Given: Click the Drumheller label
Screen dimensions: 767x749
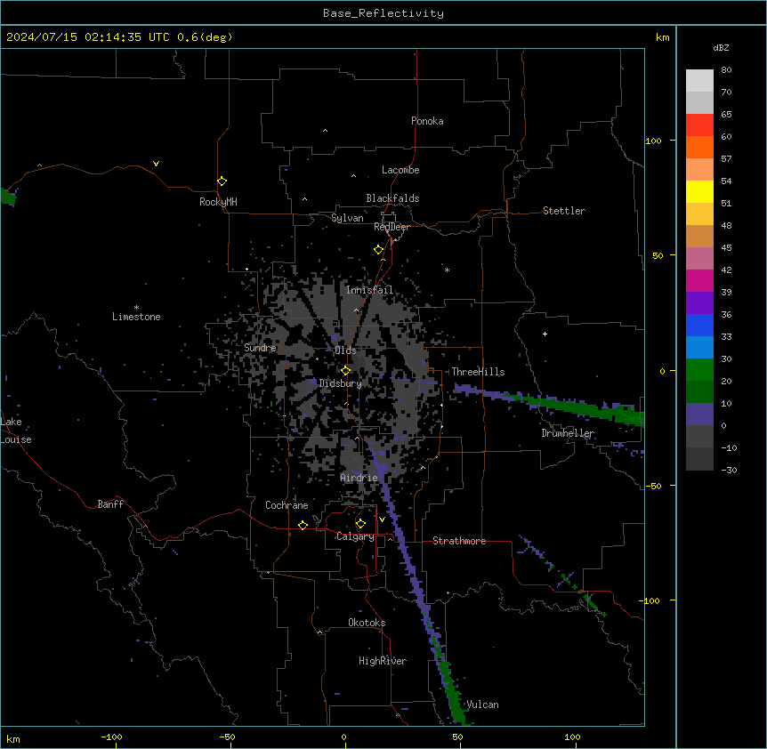Looking at the screenshot, I should pyautogui.click(x=568, y=433).
